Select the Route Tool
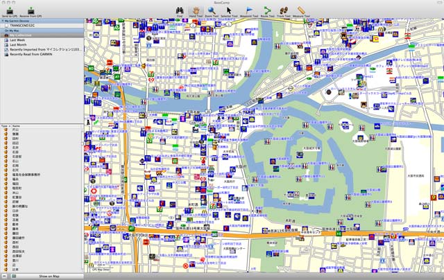 [x=267, y=11]
